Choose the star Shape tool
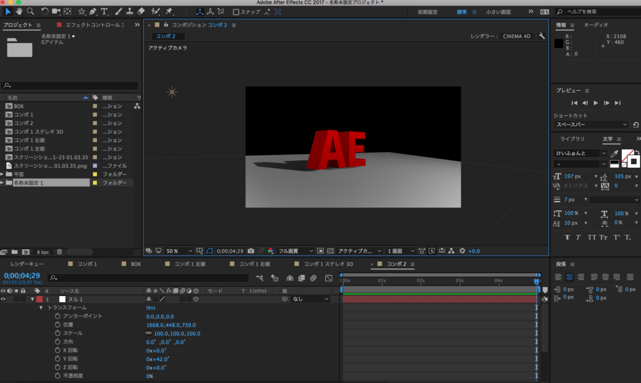The width and height of the screenshot is (641, 383). (x=82, y=11)
